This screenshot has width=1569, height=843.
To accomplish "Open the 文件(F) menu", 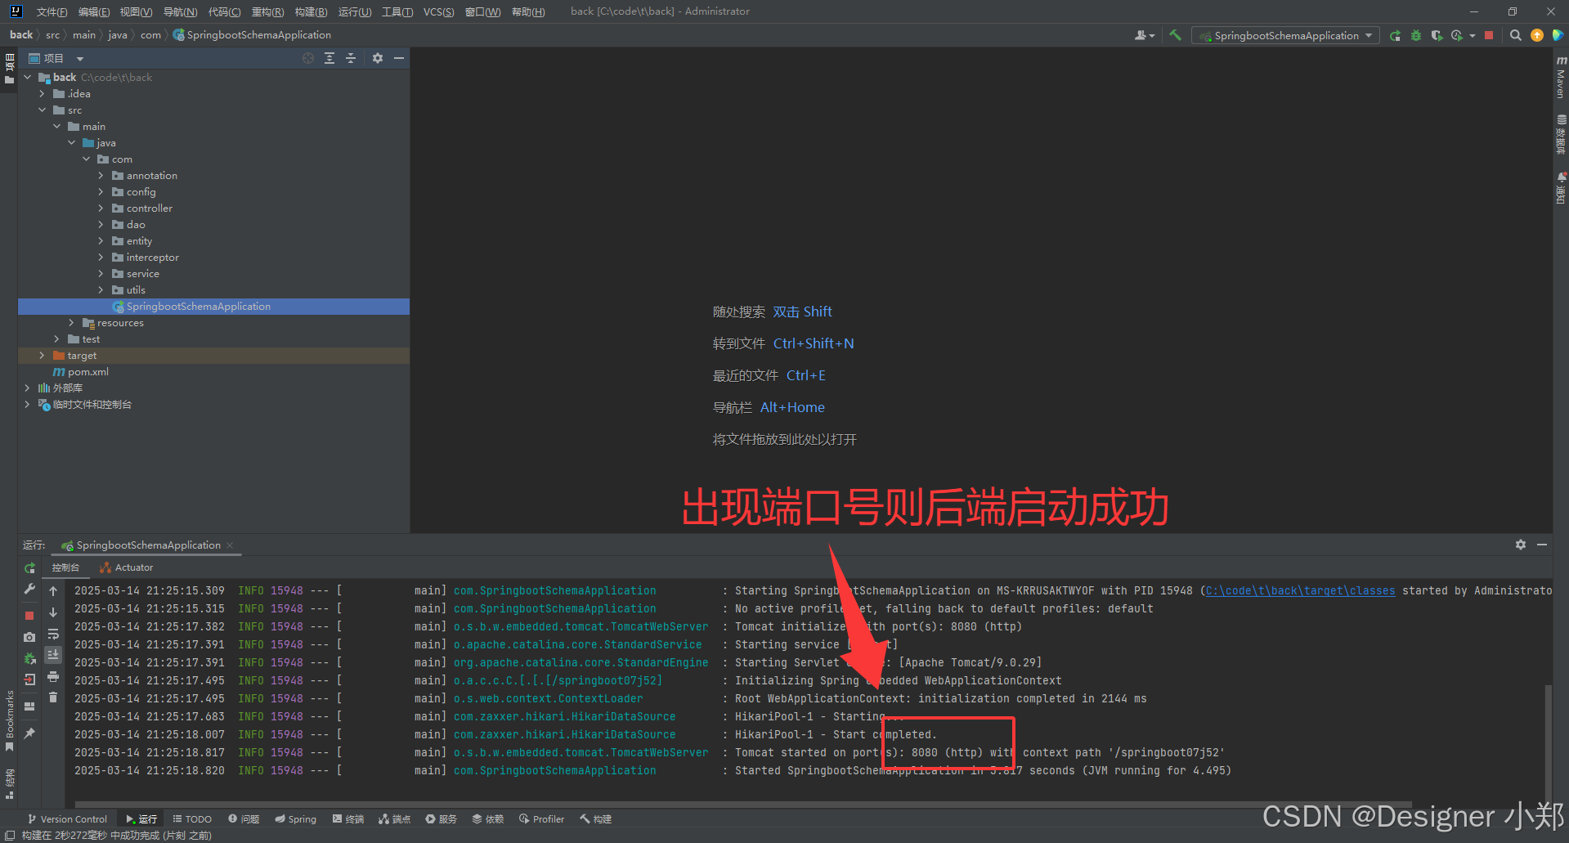I will point(52,11).
